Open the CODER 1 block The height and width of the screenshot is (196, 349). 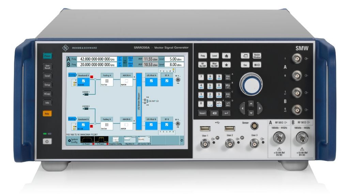click(86, 94)
